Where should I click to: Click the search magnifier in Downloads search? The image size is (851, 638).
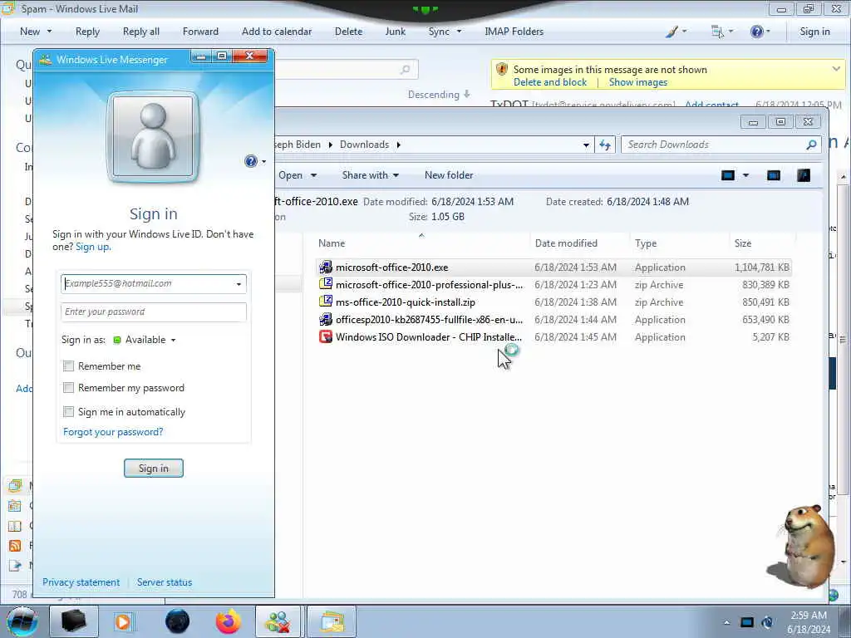[x=811, y=145]
